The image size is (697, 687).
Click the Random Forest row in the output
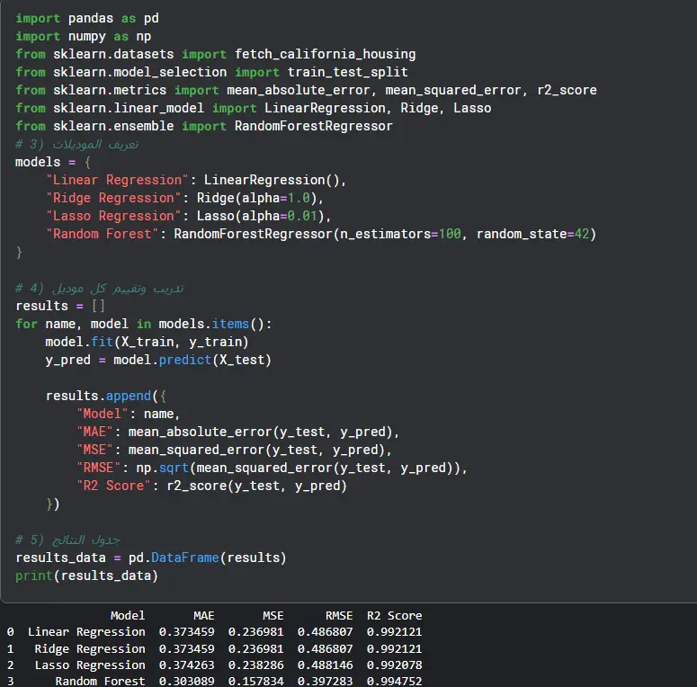click(x=100, y=681)
